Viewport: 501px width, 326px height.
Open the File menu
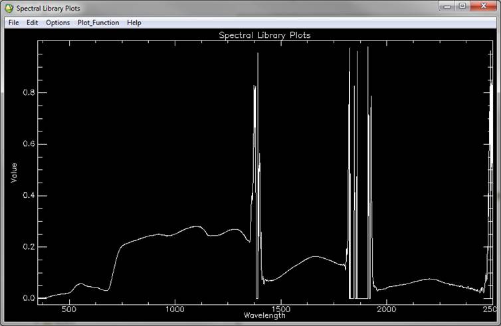pos(13,23)
